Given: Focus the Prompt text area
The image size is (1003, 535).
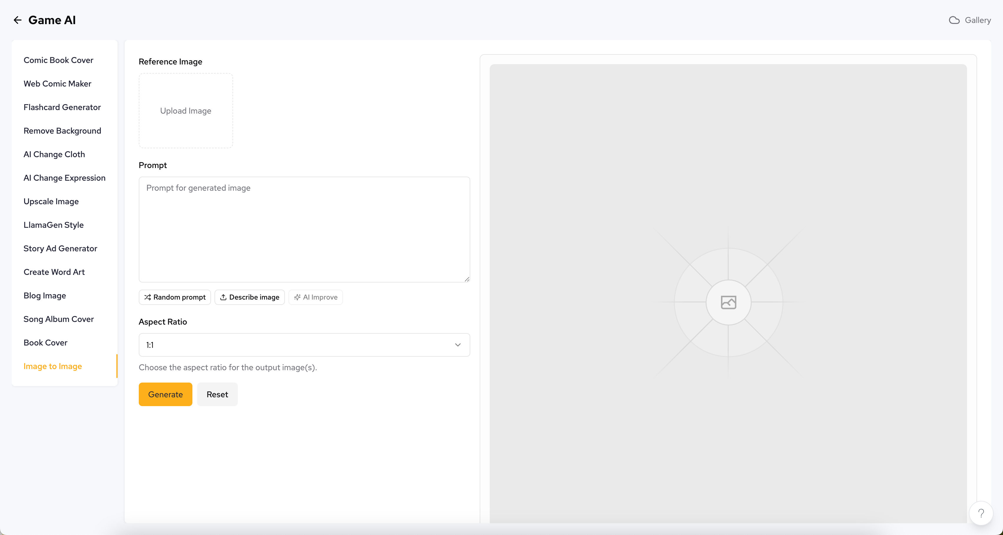Looking at the screenshot, I should (304, 230).
